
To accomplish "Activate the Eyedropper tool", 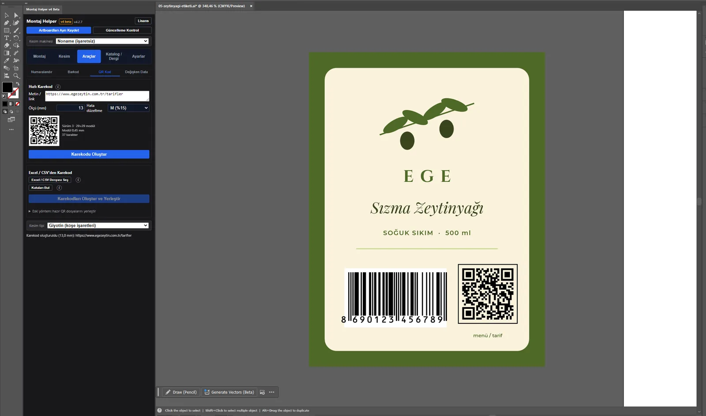I will (7, 60).
